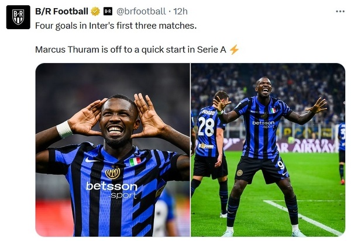Open the three-dot more options menu

(x=340, y=12)
